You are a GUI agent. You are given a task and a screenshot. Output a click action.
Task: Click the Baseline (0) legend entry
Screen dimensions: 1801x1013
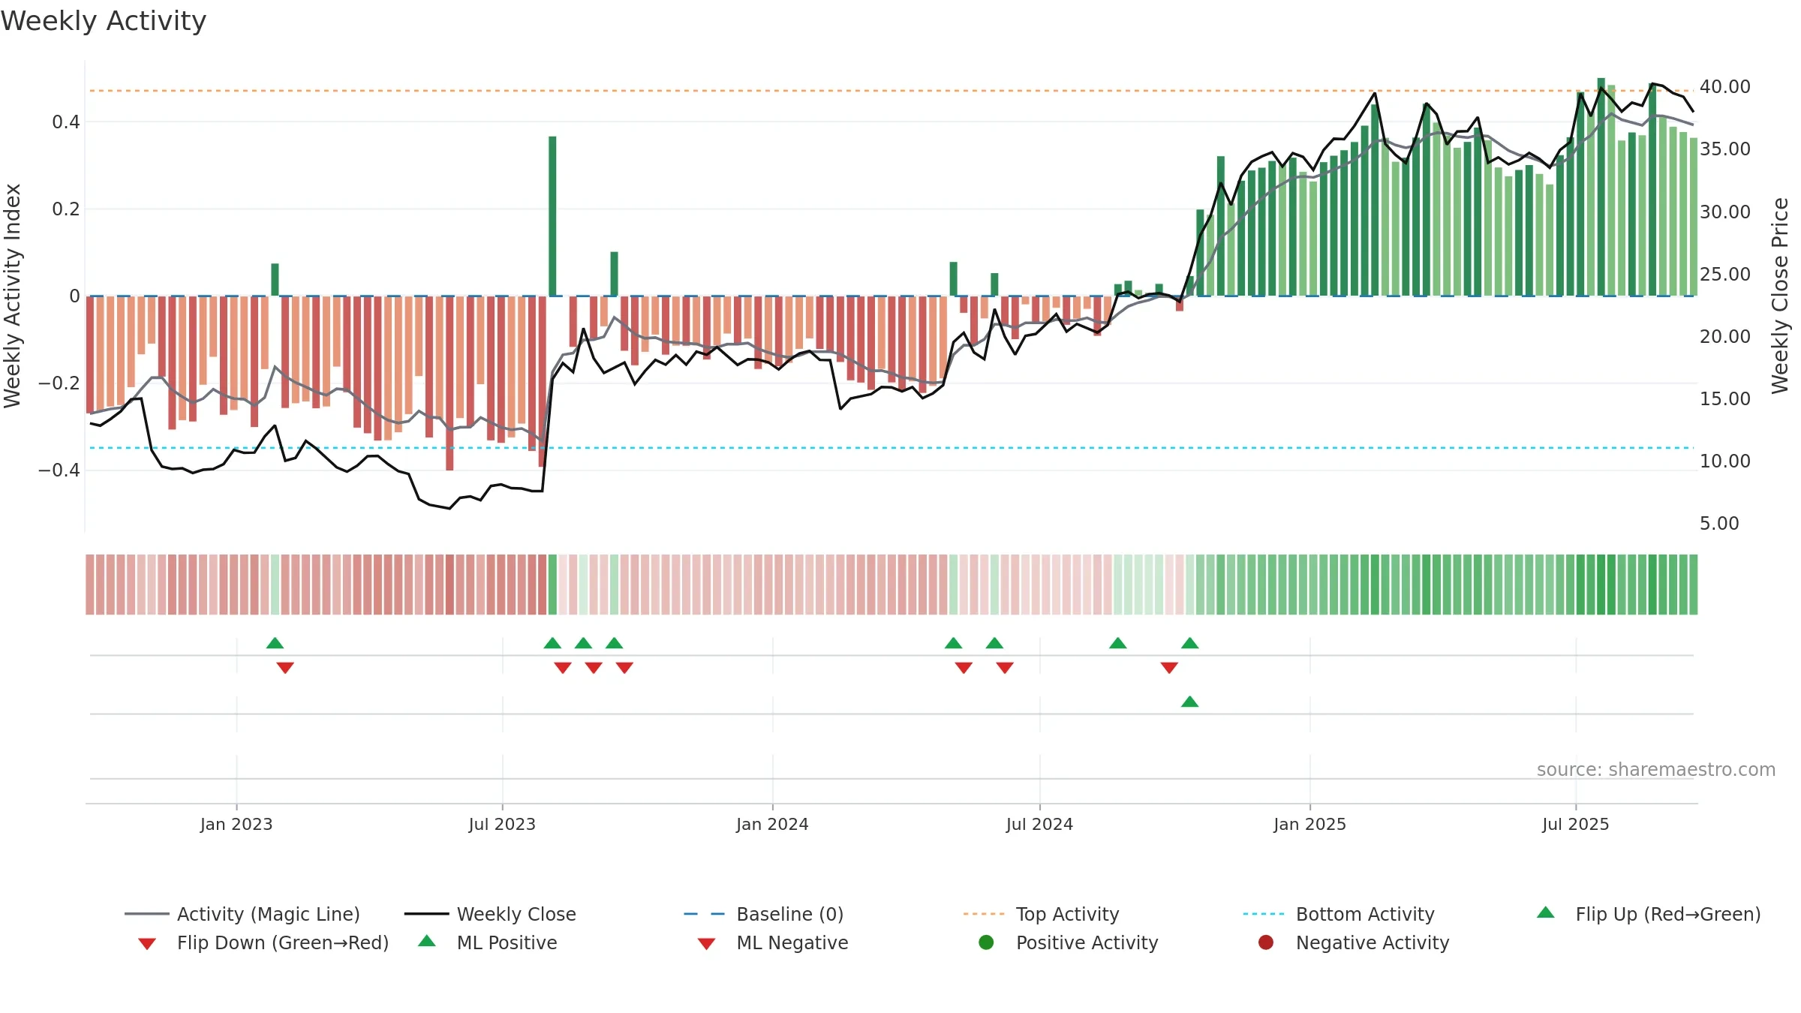coord(764,914)
